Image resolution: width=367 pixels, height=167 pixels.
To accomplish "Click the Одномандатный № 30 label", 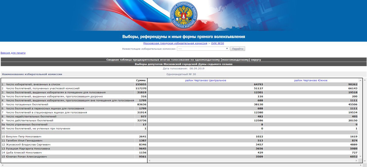I will [181, 74].
